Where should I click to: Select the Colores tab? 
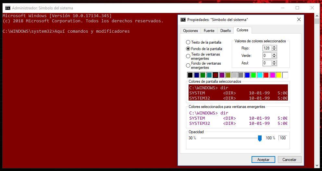click(242, 30)
